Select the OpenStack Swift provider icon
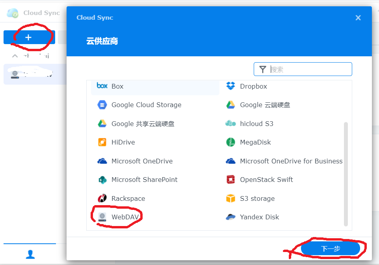Screen dimensions: 379x265 point(230,180)
